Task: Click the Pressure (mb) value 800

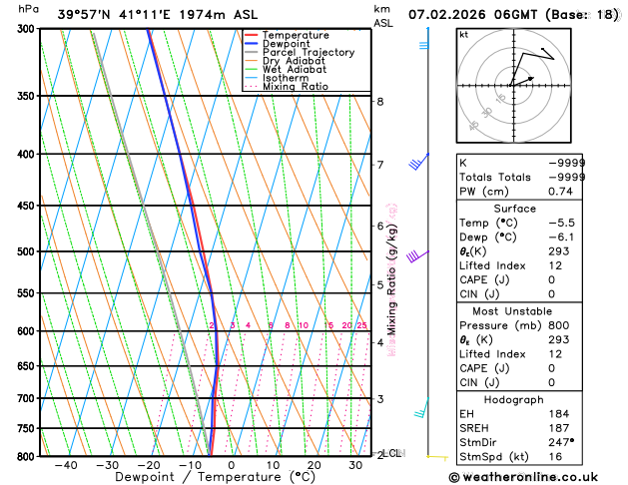Action: 559,325
